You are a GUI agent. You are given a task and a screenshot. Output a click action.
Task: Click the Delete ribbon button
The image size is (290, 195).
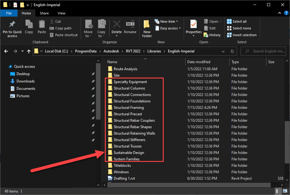[117, 28]
